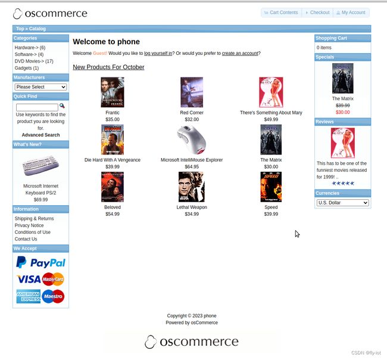
Task: Open Advanced Search link
Action: point(40,135)
